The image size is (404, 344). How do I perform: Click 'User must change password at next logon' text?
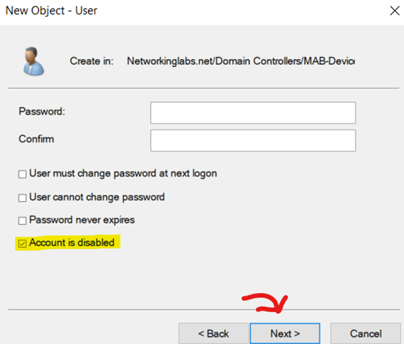coord(123,173)
